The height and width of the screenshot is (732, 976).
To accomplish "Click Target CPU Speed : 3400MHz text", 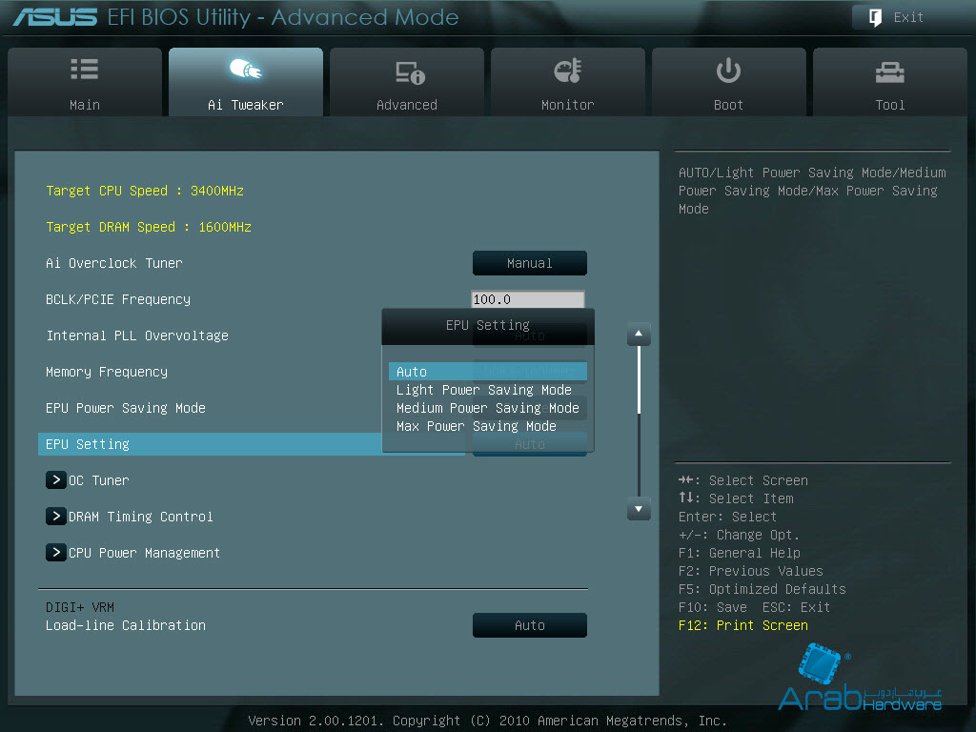I will [x=145, y=191].
